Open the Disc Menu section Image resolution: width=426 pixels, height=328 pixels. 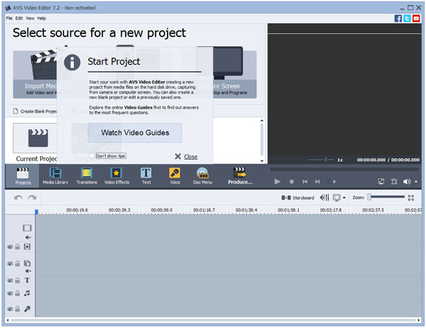coord(202,175)
